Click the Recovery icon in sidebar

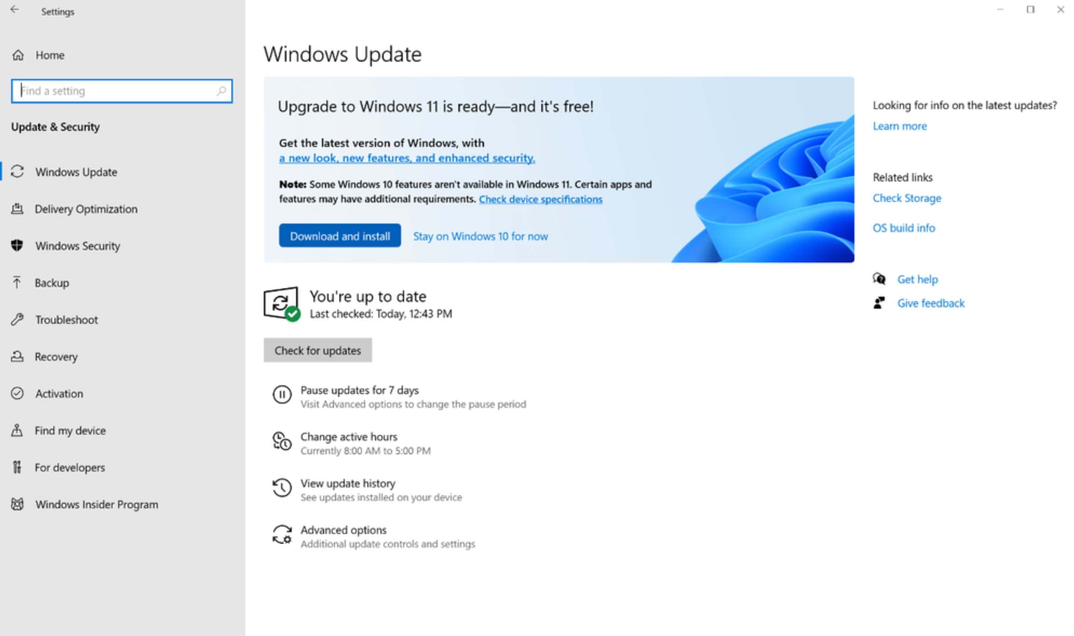tap(18, 356)
